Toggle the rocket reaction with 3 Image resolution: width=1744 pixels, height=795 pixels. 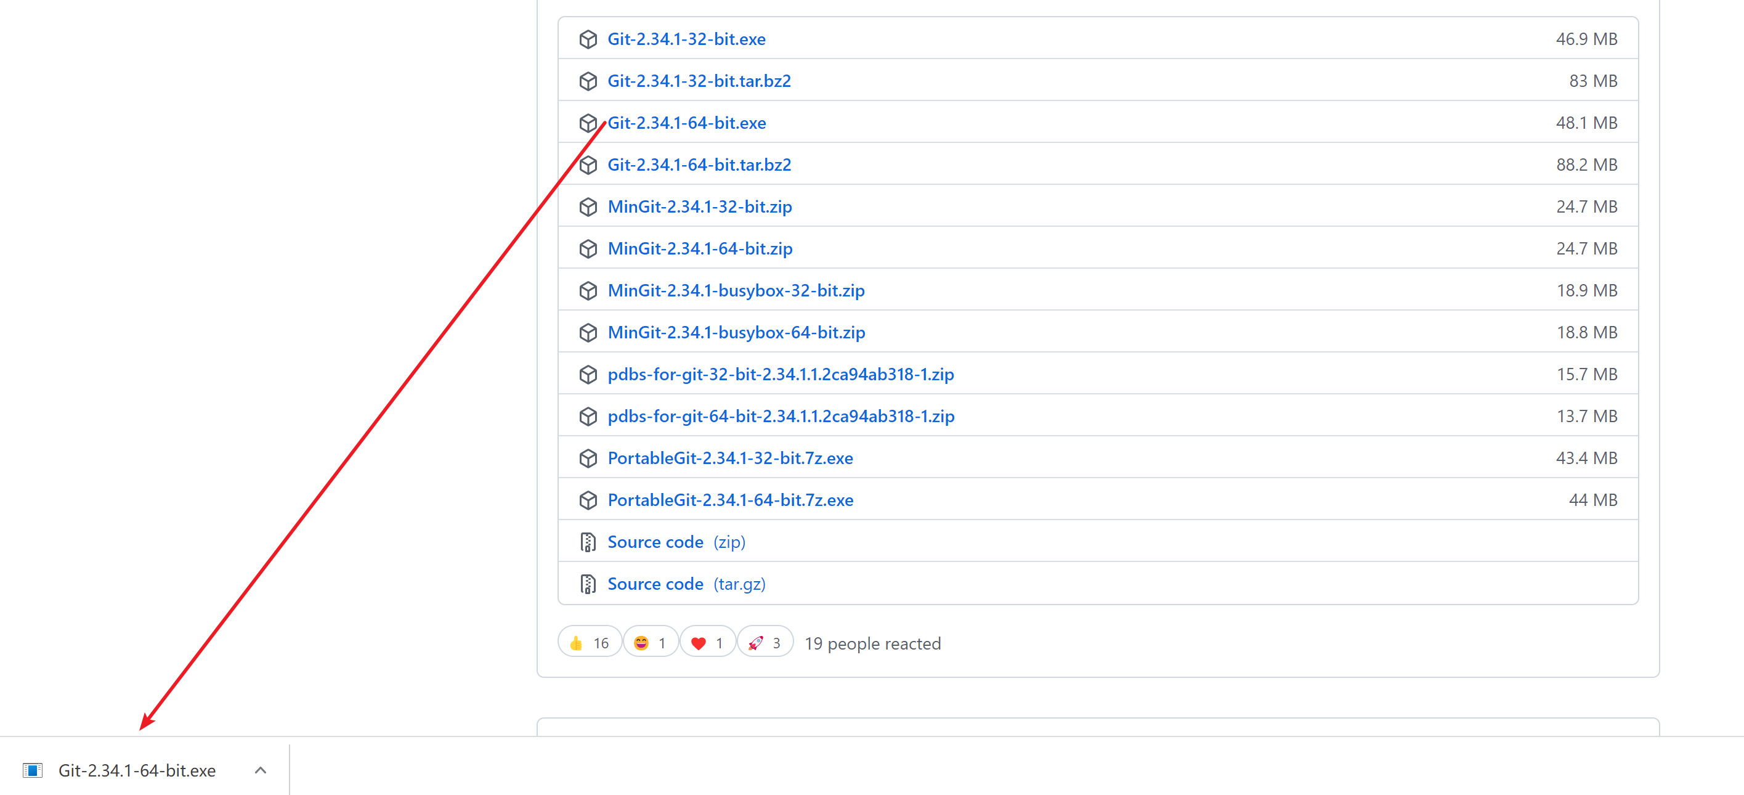[765, 643]
